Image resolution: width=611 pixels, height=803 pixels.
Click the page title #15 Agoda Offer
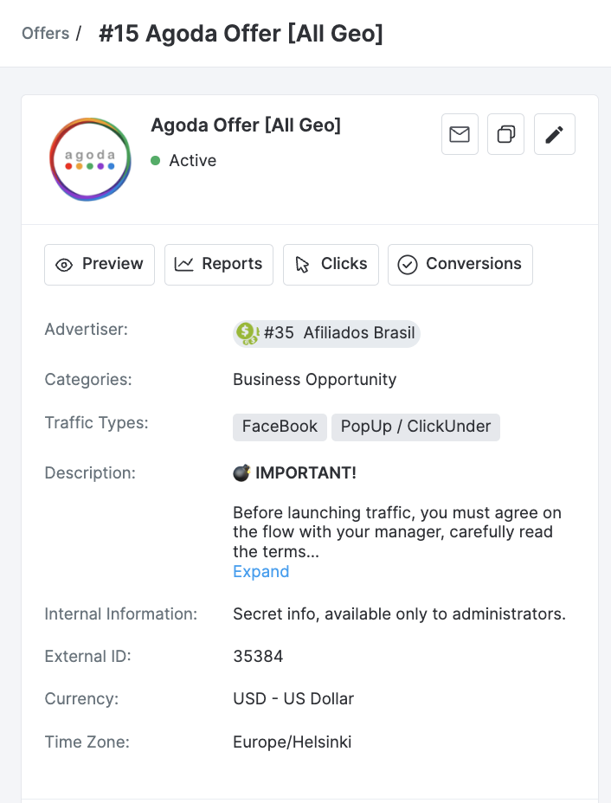tap(241, 34)
